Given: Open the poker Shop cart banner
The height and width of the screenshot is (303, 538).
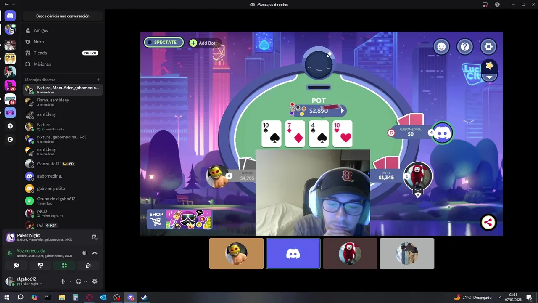Looking at the screenshot, I should click(x=179, y=219).
